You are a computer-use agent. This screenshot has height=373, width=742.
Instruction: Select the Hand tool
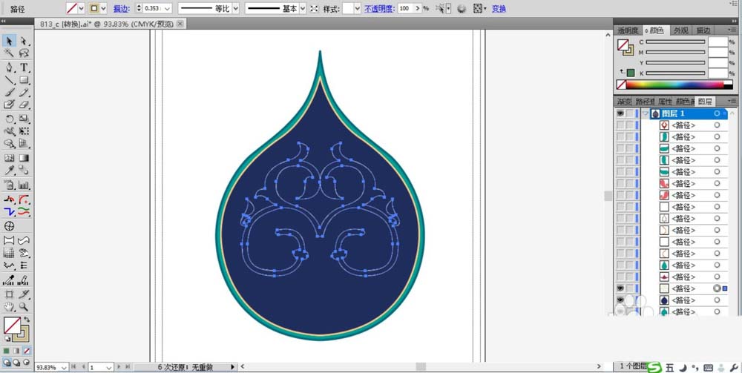point(9,307)
